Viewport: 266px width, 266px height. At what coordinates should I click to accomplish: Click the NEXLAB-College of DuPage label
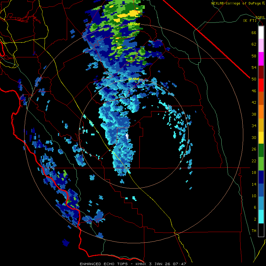(x=236, y=3)
